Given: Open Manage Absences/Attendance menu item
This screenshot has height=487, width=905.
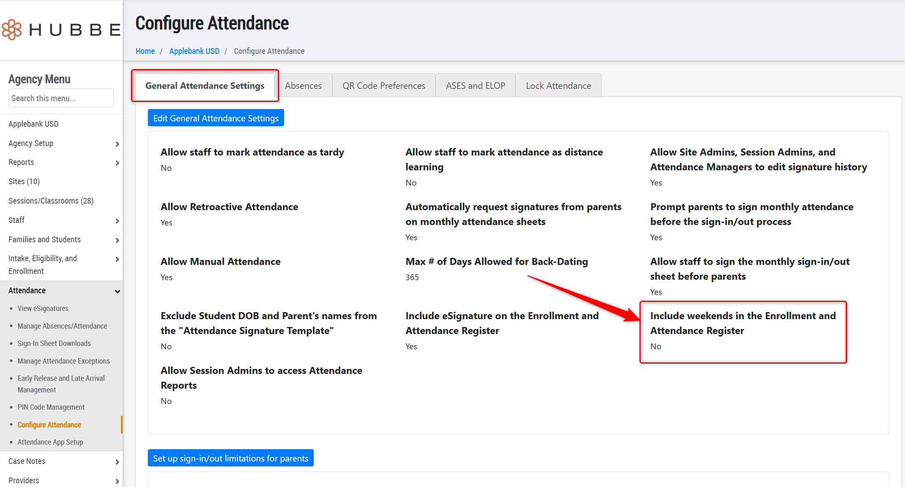Looking at the screenshot, I should pos(62,326).
